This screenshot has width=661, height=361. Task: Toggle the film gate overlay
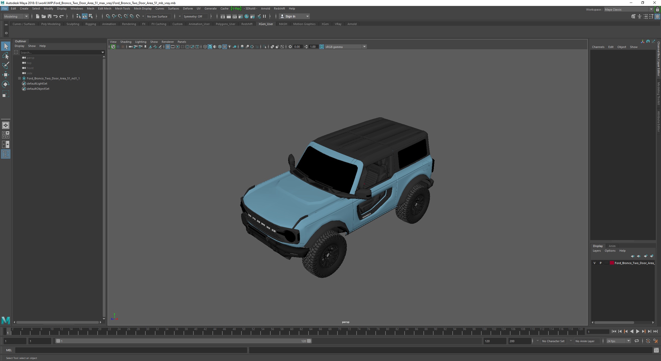[x=173, y=47]
